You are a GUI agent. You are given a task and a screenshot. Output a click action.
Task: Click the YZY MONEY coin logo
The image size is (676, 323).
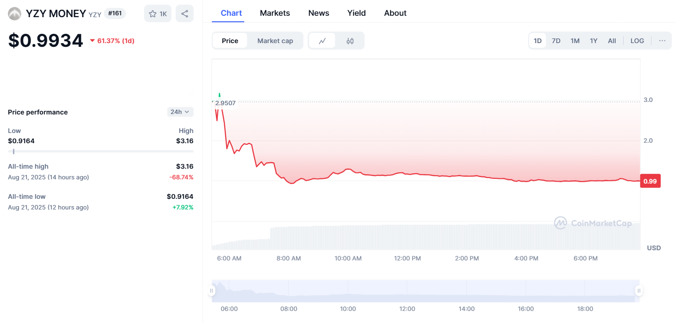click(x=15, y=13)
